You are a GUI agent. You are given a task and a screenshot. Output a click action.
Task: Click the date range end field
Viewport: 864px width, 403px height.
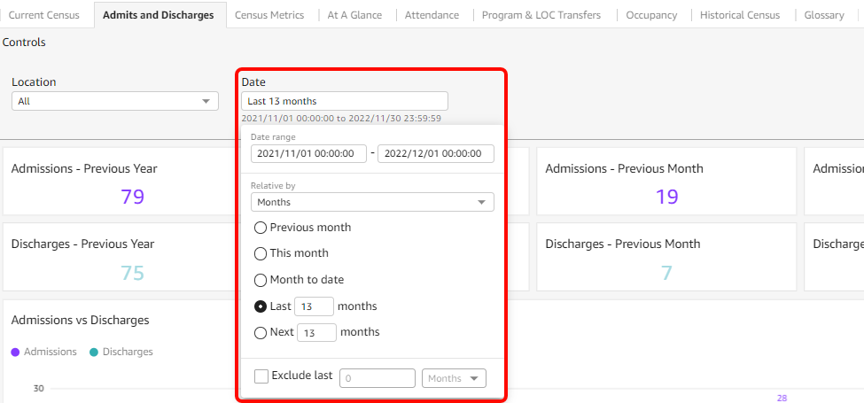click(x=436, y=153)
